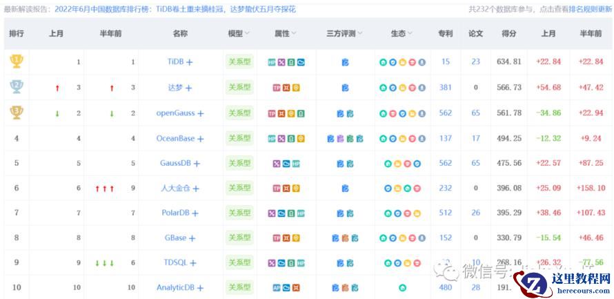This screenshot has width=614, height=299.
Task: Click the 论文 column header
Action: click(476, 34)
